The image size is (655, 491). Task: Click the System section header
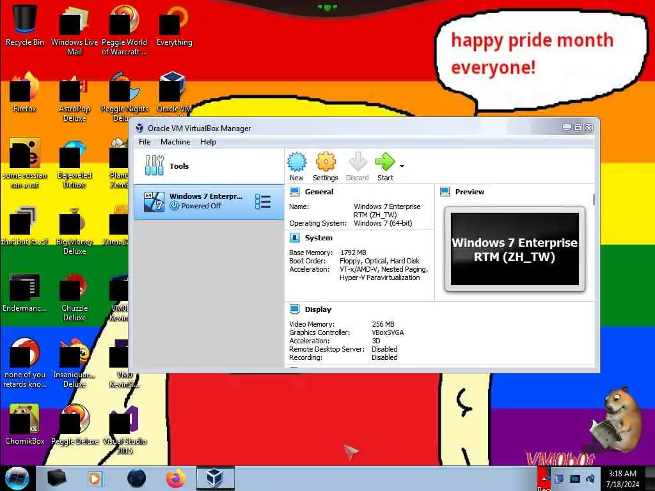(319, 238)
